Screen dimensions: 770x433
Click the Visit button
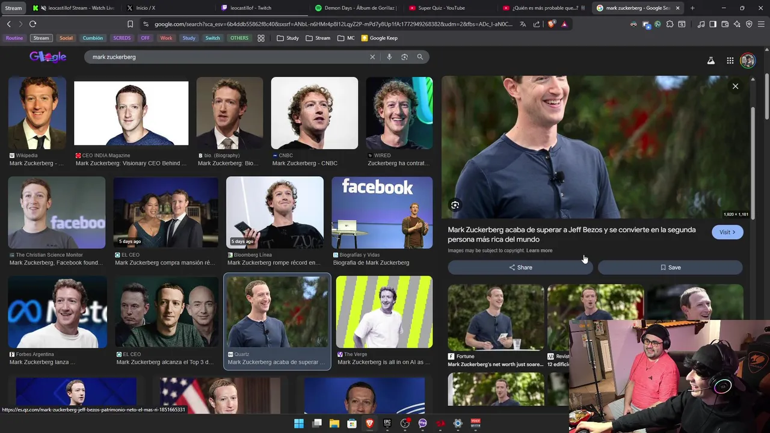727,232
